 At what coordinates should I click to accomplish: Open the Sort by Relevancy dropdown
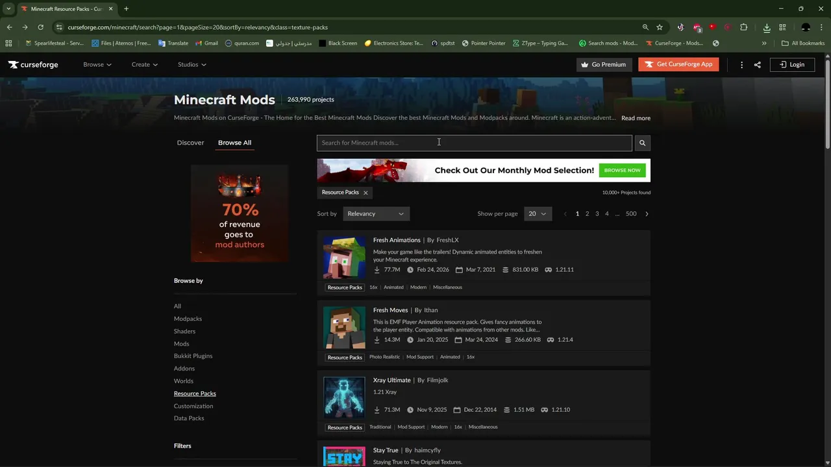[376, 214]
